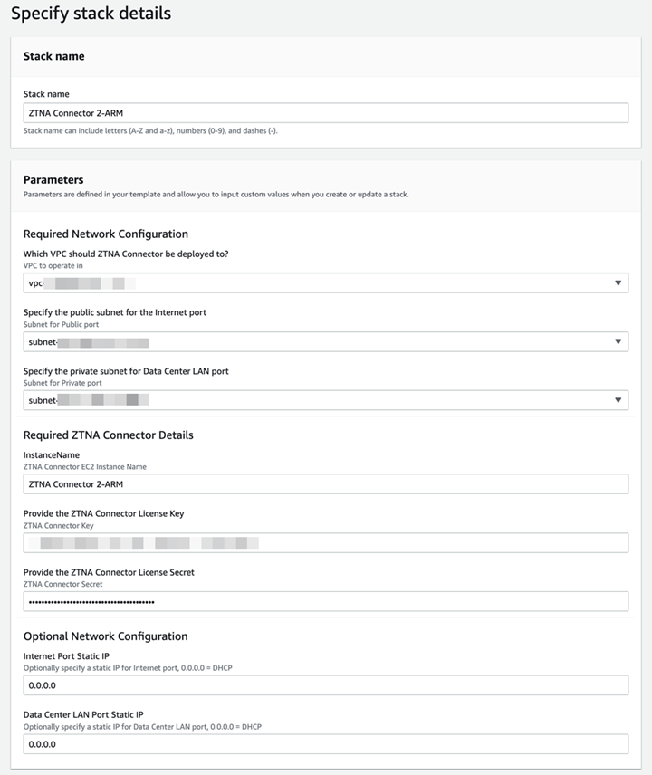Click the 'Required Network Configuration' heading

(x=105, y=234)
